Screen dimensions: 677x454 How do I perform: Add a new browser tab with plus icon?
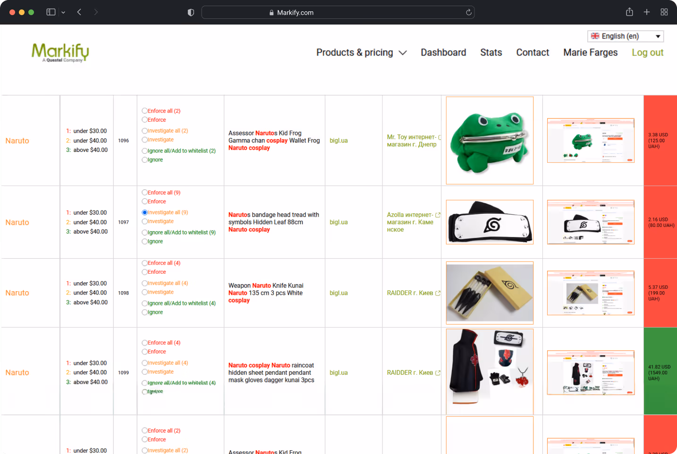coord(647,12)
